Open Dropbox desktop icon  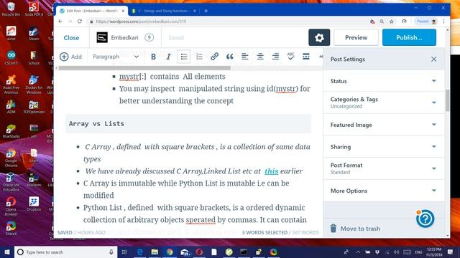34,204
